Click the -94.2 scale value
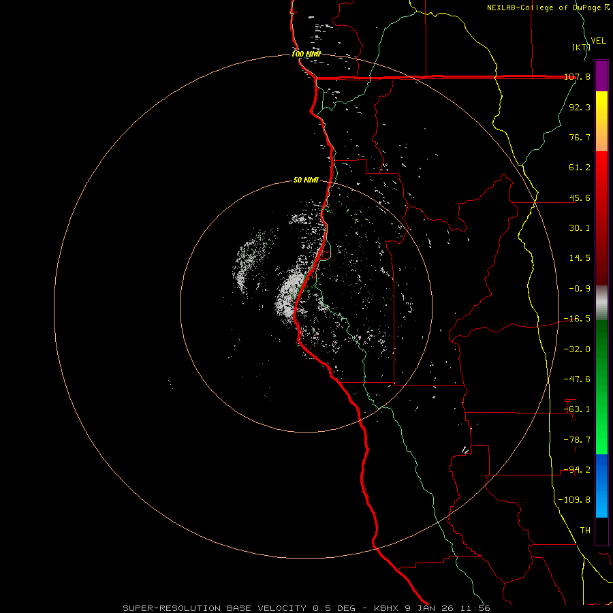The image size is (613, 613). click(578, 470)
